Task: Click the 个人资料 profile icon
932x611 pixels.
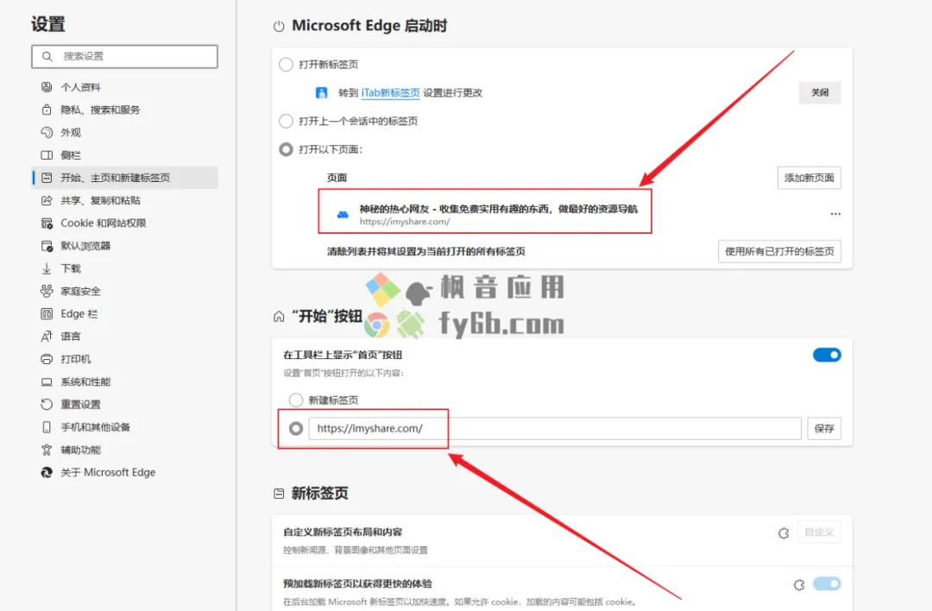Action: pos(47,87)
